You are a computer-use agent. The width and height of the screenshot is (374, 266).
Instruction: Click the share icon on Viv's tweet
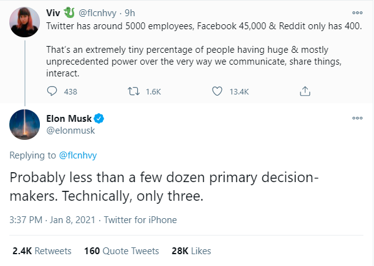point(304,91)
